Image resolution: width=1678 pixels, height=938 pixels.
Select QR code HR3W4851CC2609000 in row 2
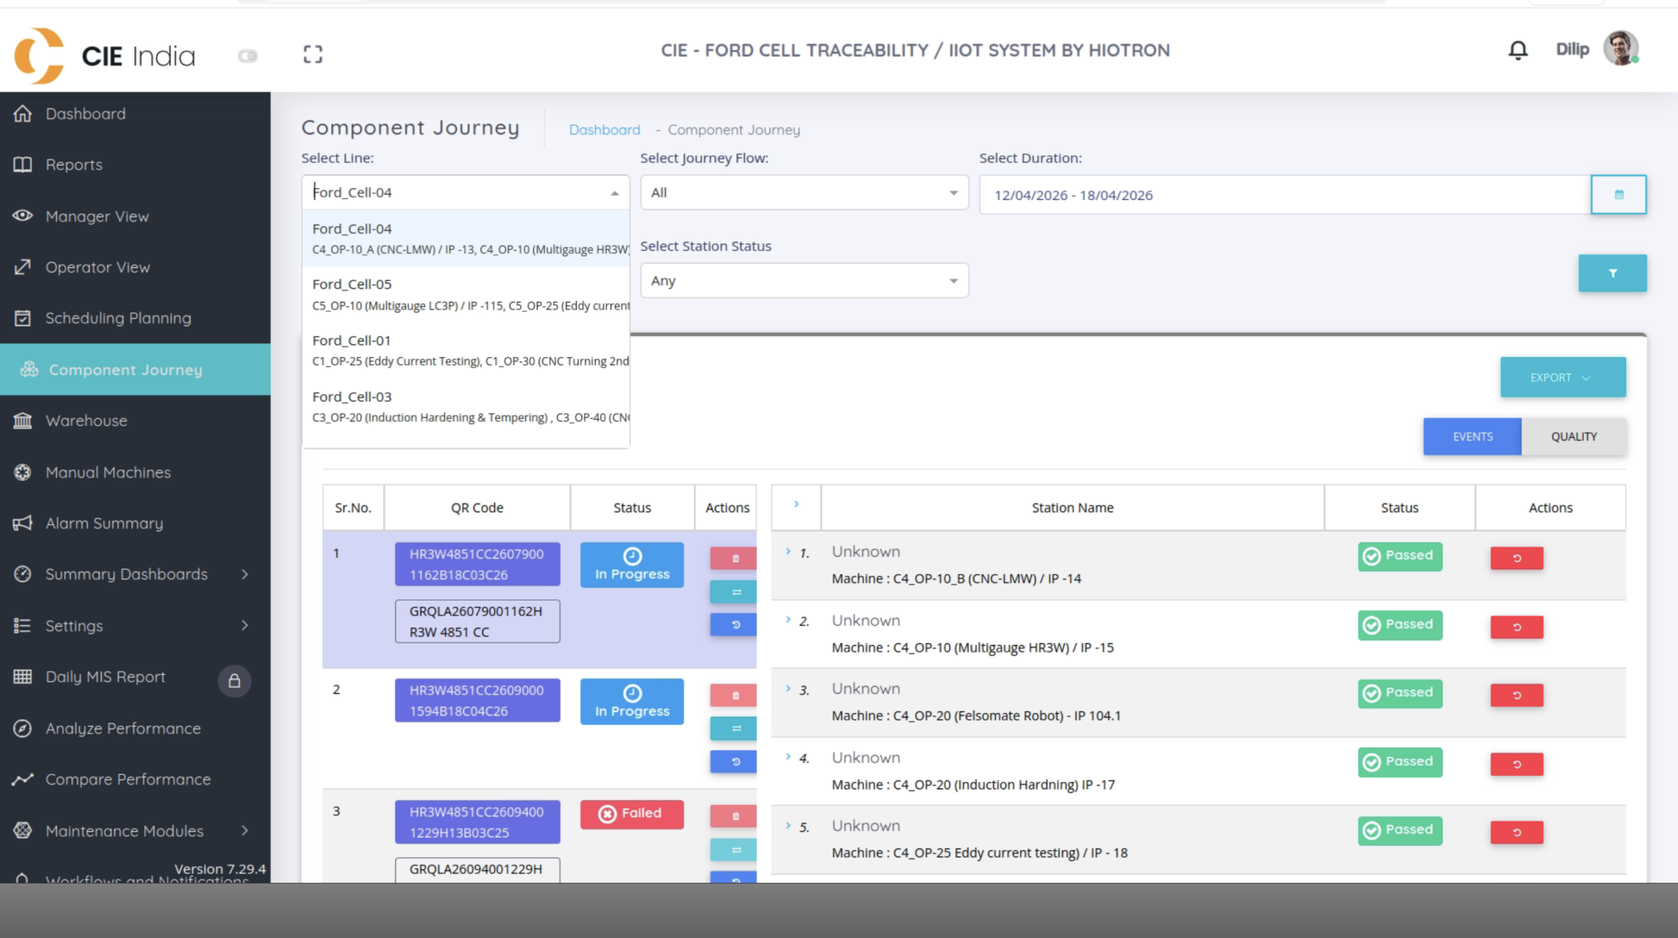477,700
